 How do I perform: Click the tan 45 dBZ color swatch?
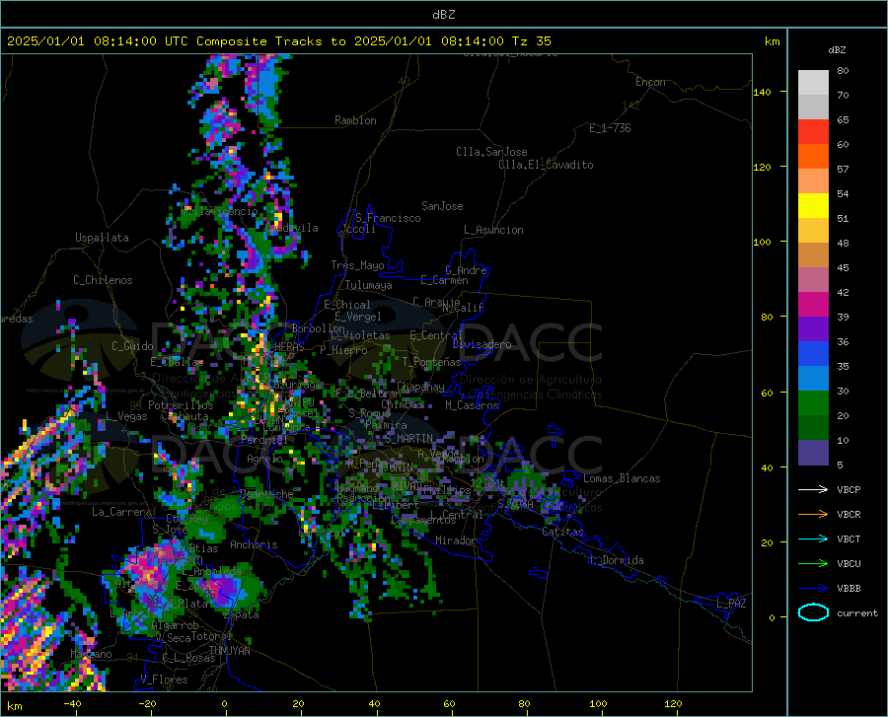813,255
